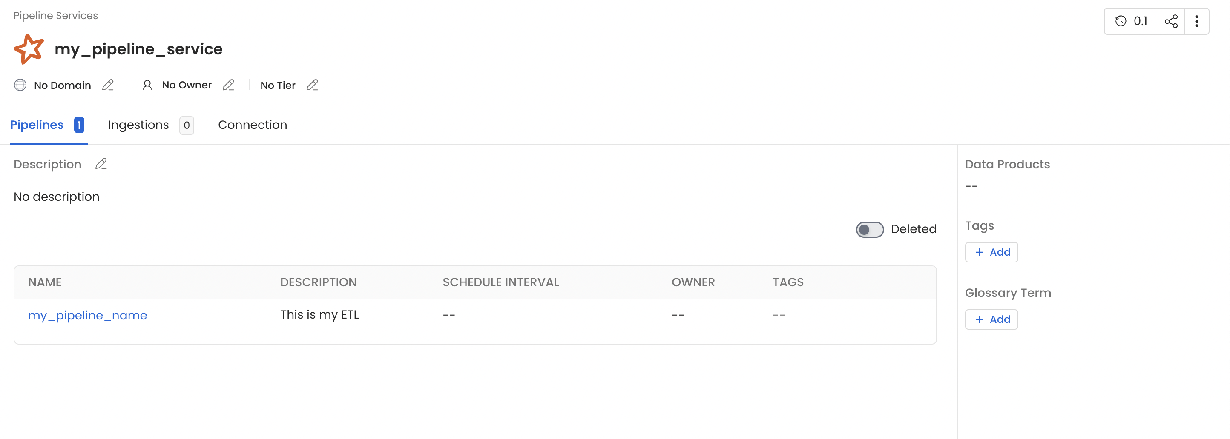Viewport: 1230px width, 439px height.
Task: Open the three-dot more options menu
Action: pyautogui.click(x=1197, y=21)
